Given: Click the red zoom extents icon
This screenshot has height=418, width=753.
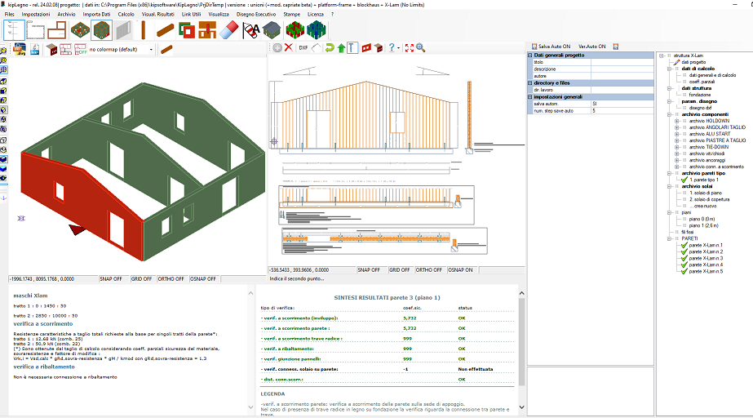Looking at the screenshot, I should (409, 48).
